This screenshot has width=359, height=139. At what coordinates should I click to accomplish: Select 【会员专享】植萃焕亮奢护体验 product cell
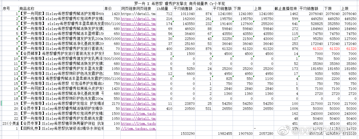[x=61, y=124]
